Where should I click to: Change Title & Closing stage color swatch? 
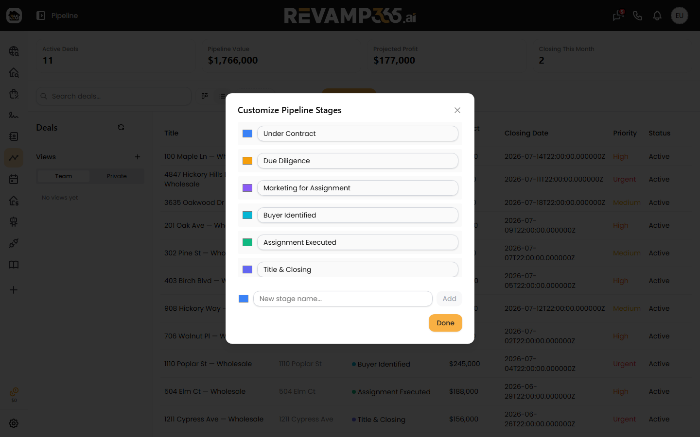[x=247, y=269]
